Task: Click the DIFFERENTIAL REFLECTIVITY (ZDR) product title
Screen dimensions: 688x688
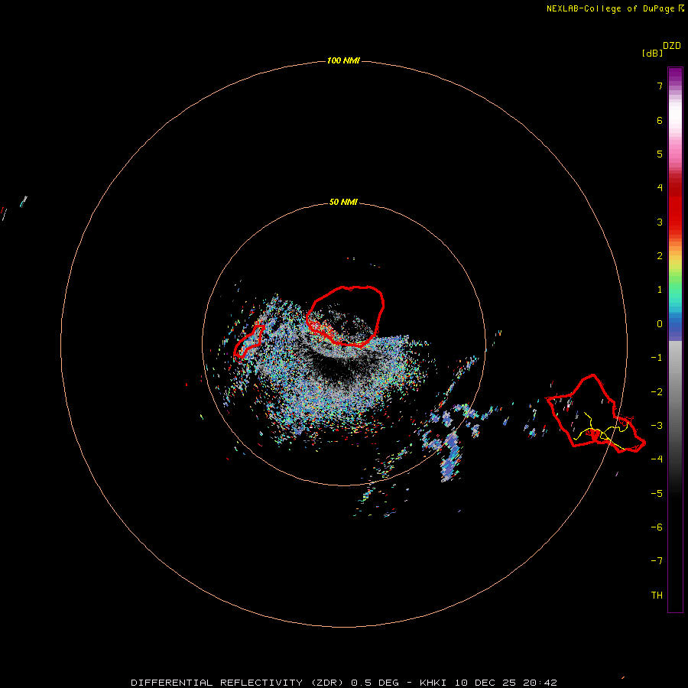Action: coord(238,683)
